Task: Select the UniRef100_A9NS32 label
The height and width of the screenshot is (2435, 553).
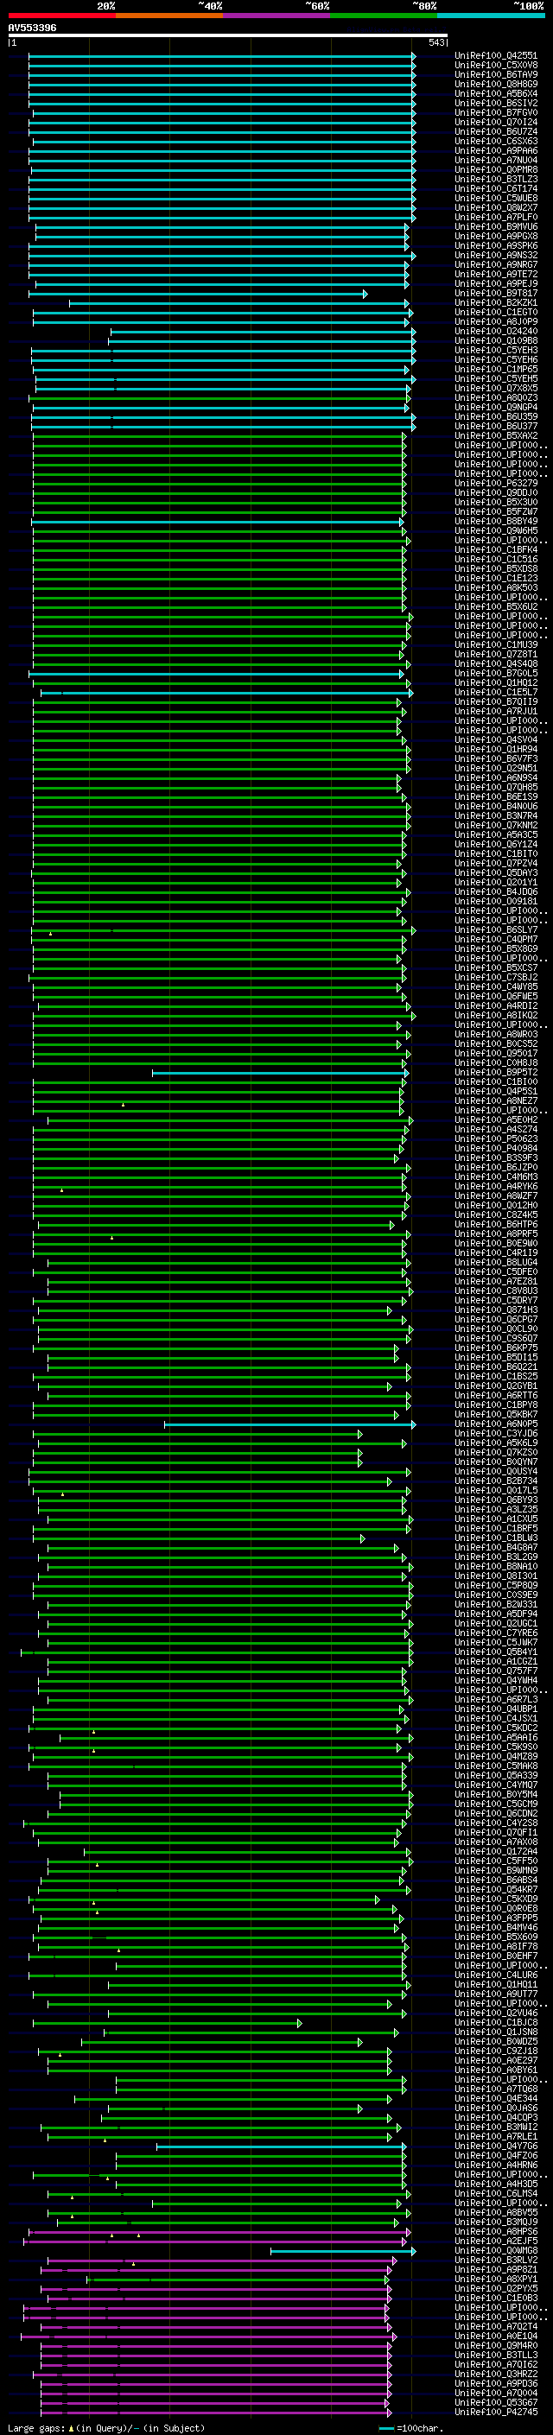Action: [495, 255]
